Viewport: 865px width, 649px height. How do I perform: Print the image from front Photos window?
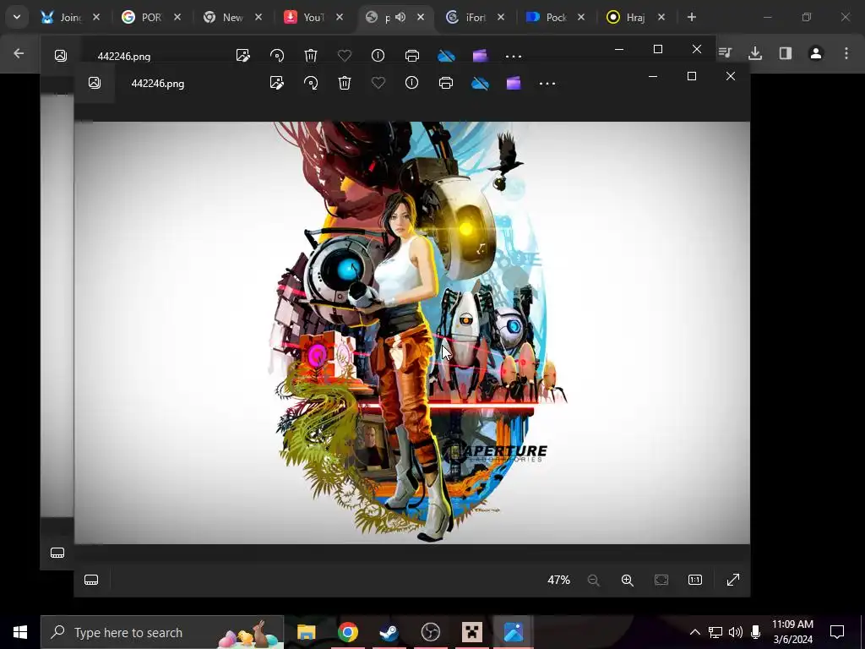tap(446, 84)
